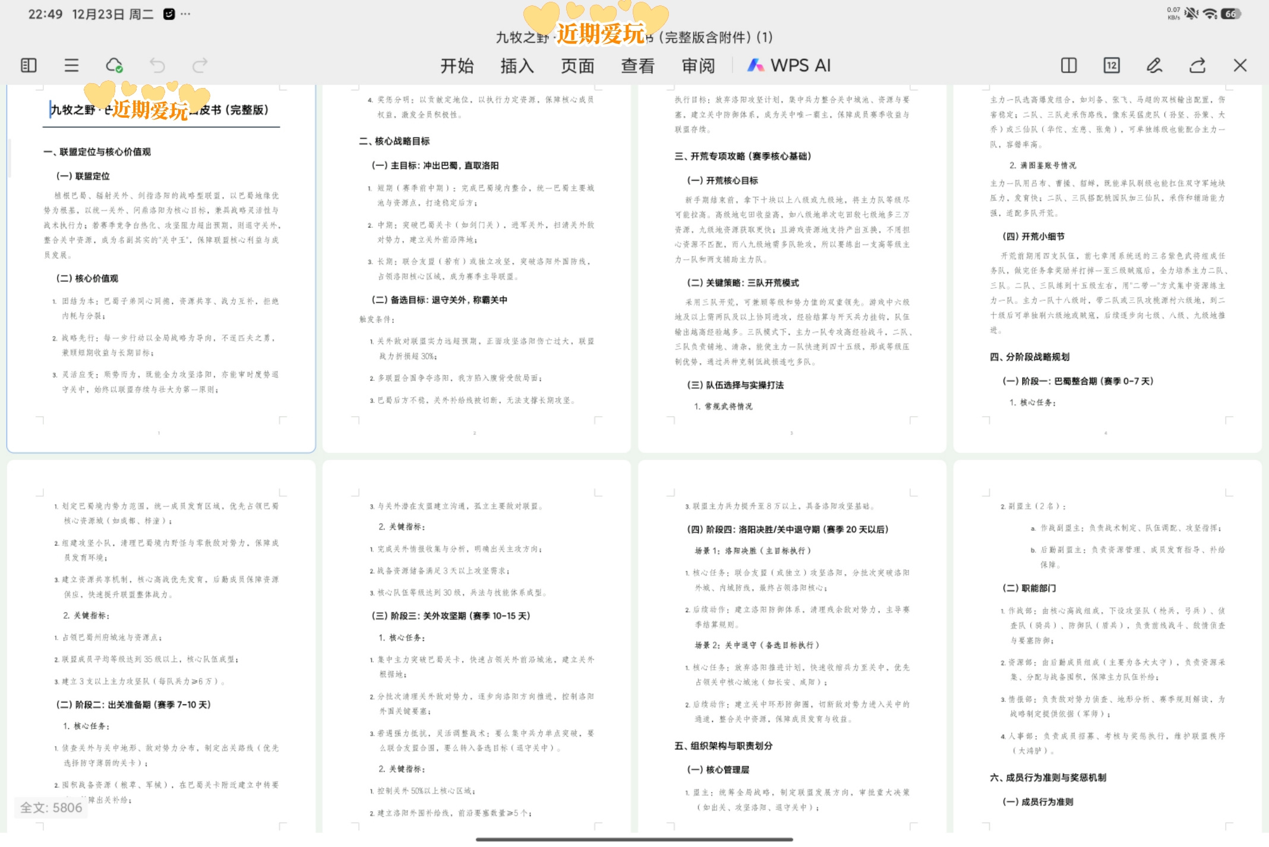Viewport: 1269px width, 847px height.
Task: Open the 插入 tab
Action: [517, 65]
